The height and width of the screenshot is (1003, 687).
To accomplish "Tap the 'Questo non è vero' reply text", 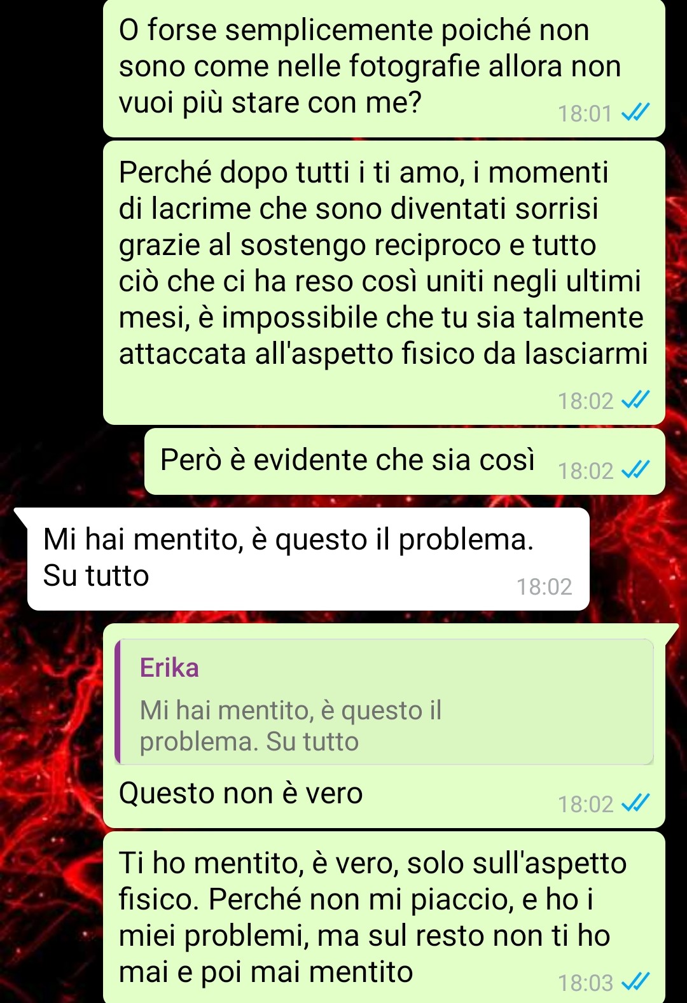I will 240,793.
